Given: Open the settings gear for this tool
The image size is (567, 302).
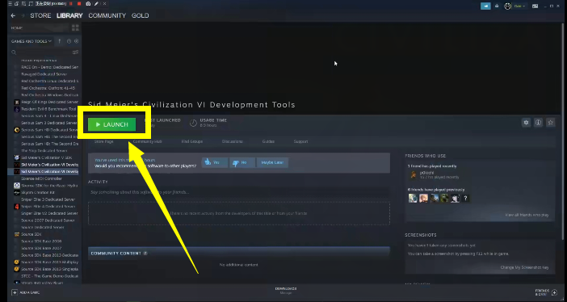Looking at the screenshot, I should (526, 123).
